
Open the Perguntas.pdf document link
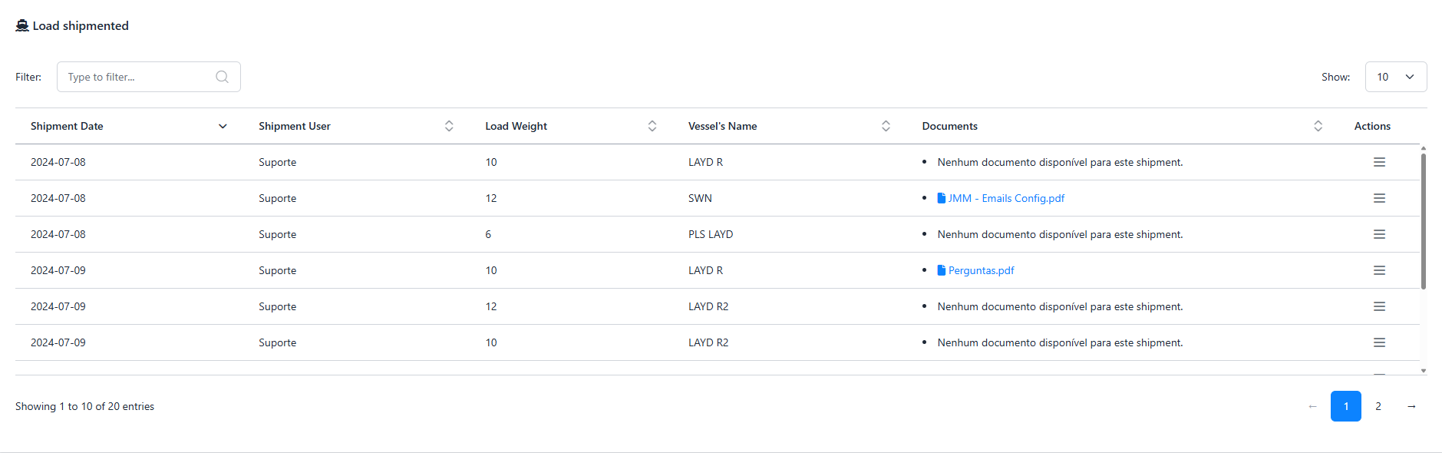[x=981, y=270]
